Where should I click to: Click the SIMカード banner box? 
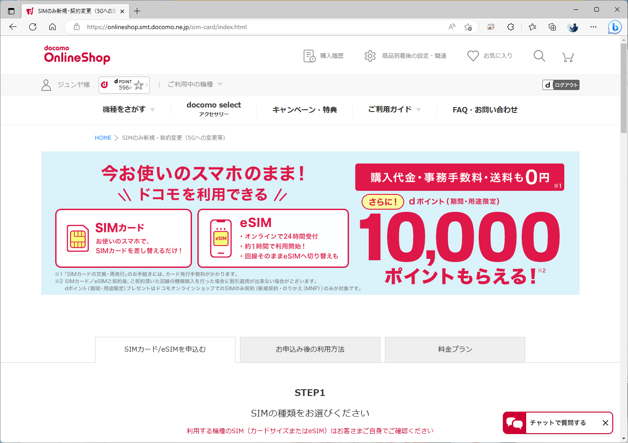coord(123,238)
